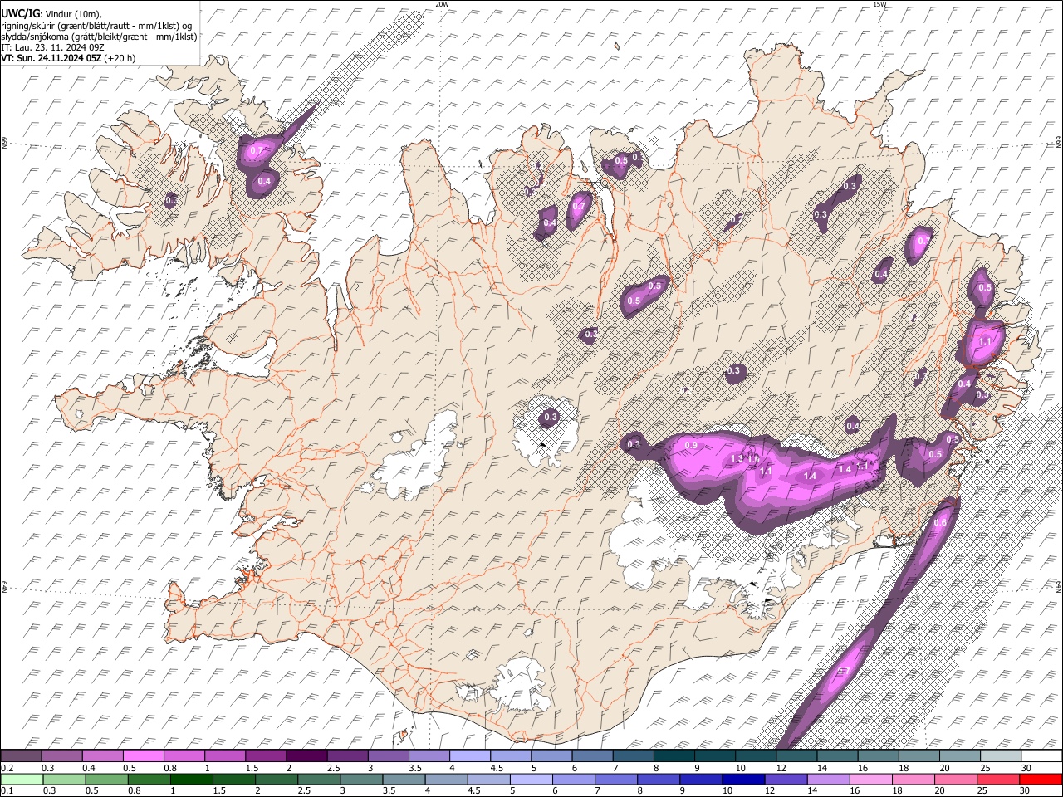Viewport: 1063px width, 797px height.
Task: Click the 'VT: Sun. 24.11.2024 05Z' line
Action: [x=50, y=58]
